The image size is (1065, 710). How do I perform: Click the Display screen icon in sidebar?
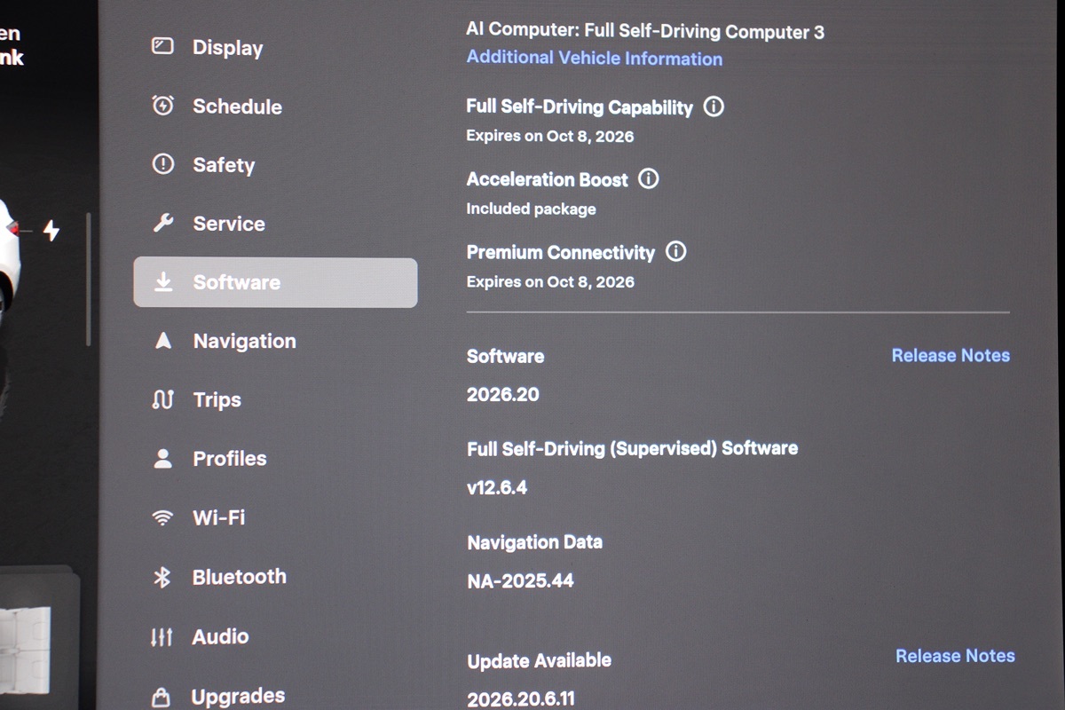[162, 46]
